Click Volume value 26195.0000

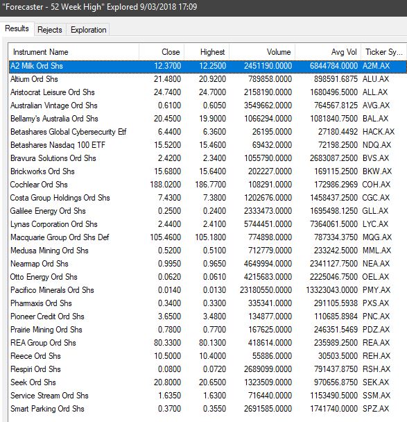(x=272, y=132)
